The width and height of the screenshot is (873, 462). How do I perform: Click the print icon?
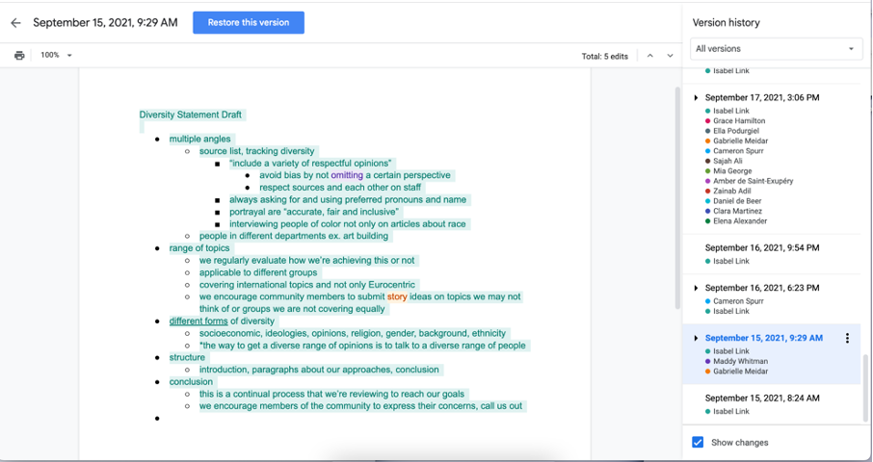[x=19, y=55]
